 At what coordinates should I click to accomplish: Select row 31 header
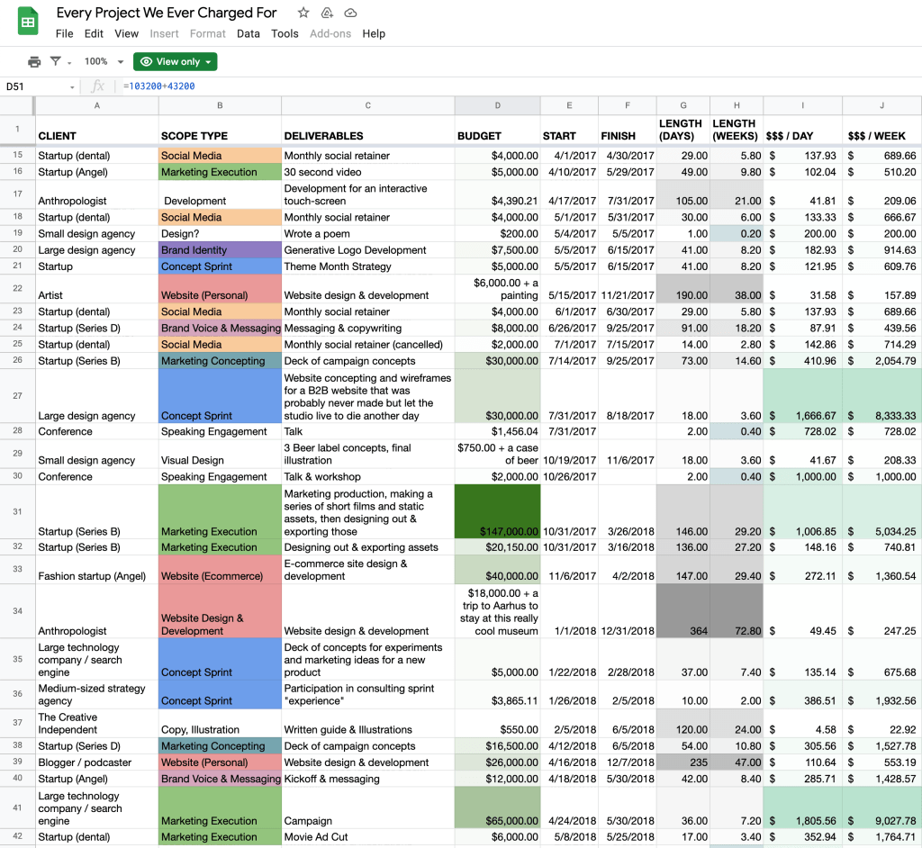(x=17, y=511)
